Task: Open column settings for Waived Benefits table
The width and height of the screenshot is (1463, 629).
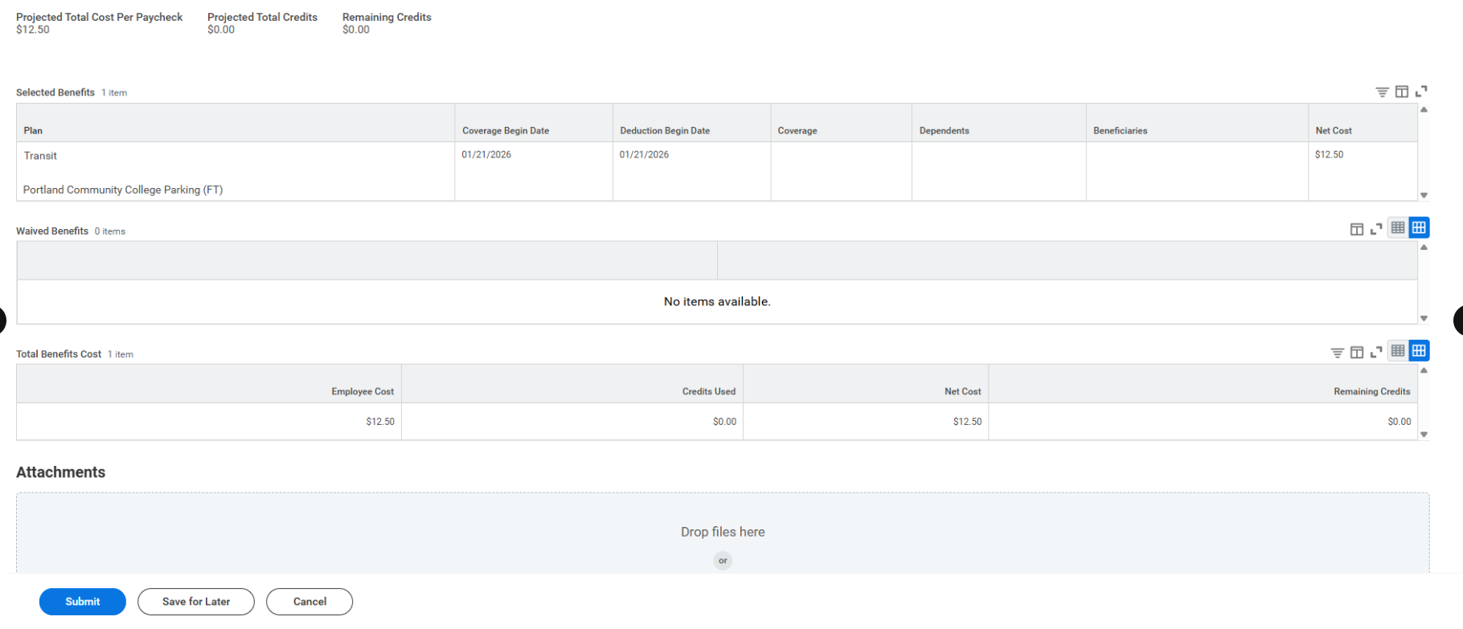Action: tap(1357, 230)
